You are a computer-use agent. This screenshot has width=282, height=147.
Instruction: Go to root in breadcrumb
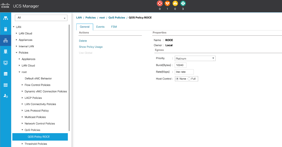click(102, 17)
